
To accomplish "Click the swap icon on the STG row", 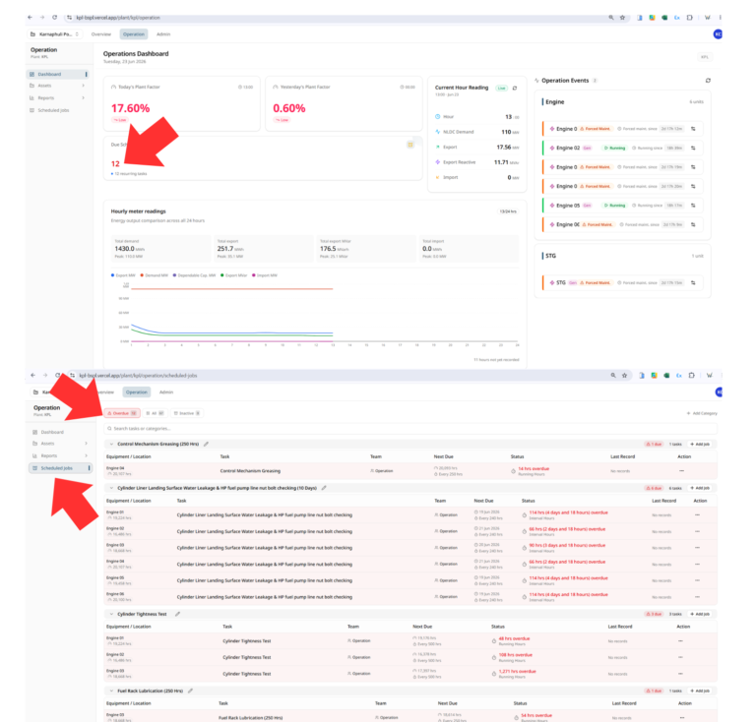I will (x=693, y=282).
